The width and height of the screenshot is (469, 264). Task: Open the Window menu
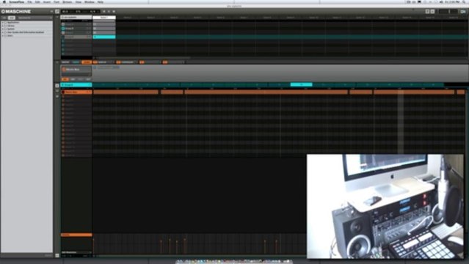point(89,1)
